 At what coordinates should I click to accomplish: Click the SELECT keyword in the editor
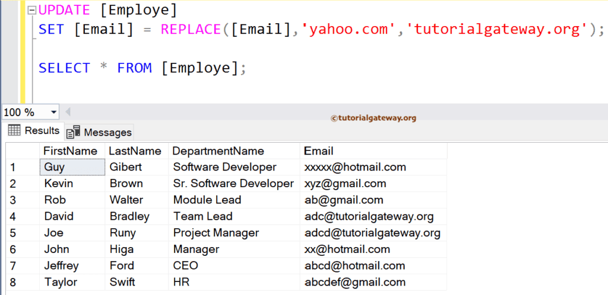[x=64, y=68]
